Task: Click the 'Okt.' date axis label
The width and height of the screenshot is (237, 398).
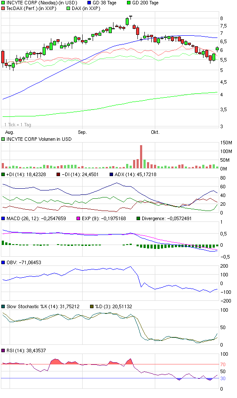Action: pyautogui.click(x=155, y=132)
